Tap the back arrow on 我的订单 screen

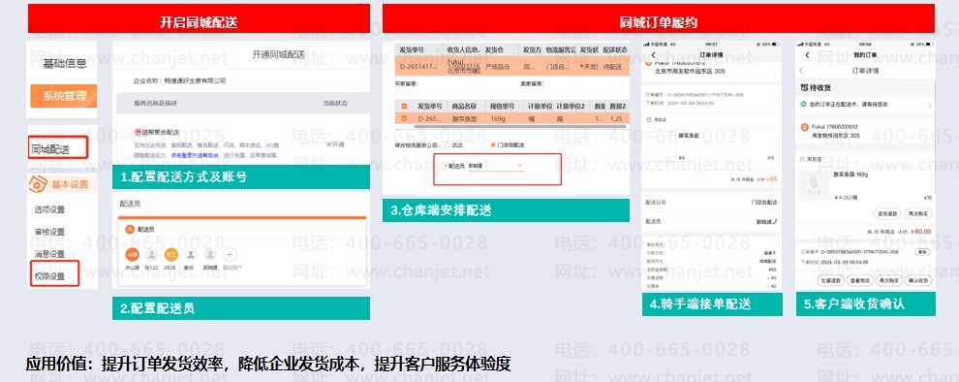coord(807,55)
